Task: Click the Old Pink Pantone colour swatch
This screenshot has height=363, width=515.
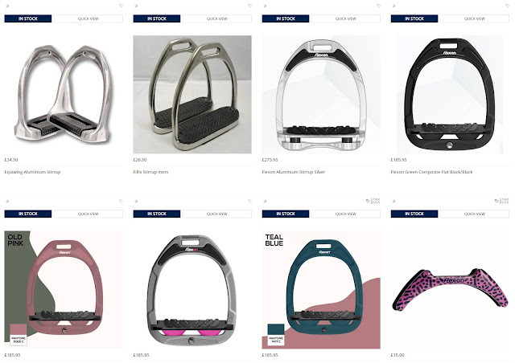Action: [x=18, y=334]
